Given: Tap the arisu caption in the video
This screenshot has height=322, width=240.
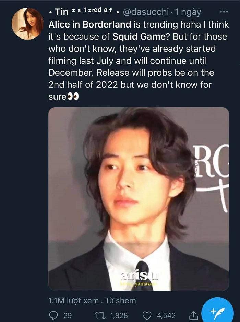Looking at the screenshot, I should coord(140,276).
